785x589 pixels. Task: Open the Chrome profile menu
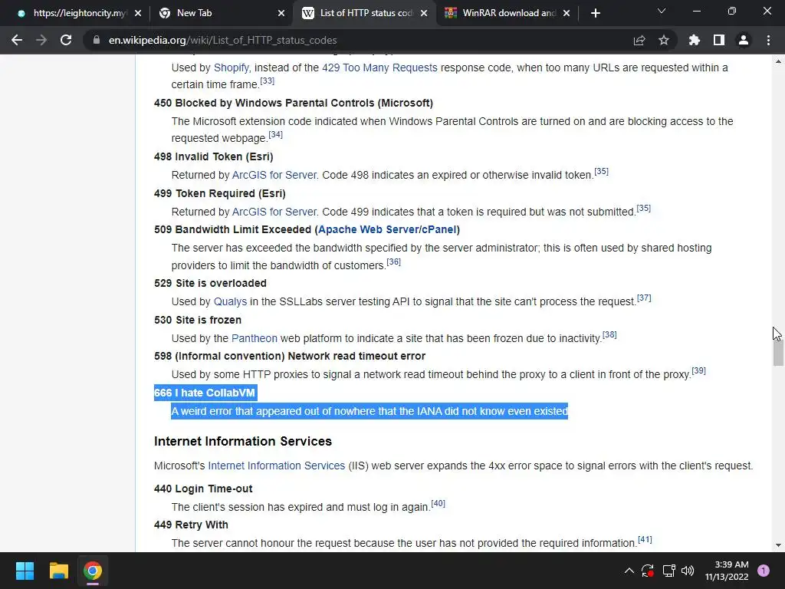pyautogui.click(x=744, y=40)
